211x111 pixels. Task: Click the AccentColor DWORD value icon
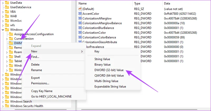click(x=80, y=14)
